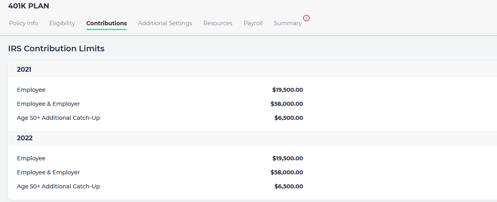Click the 2021 Employee row label
This screenshot has width=497, height=202.
click(31, 90)
